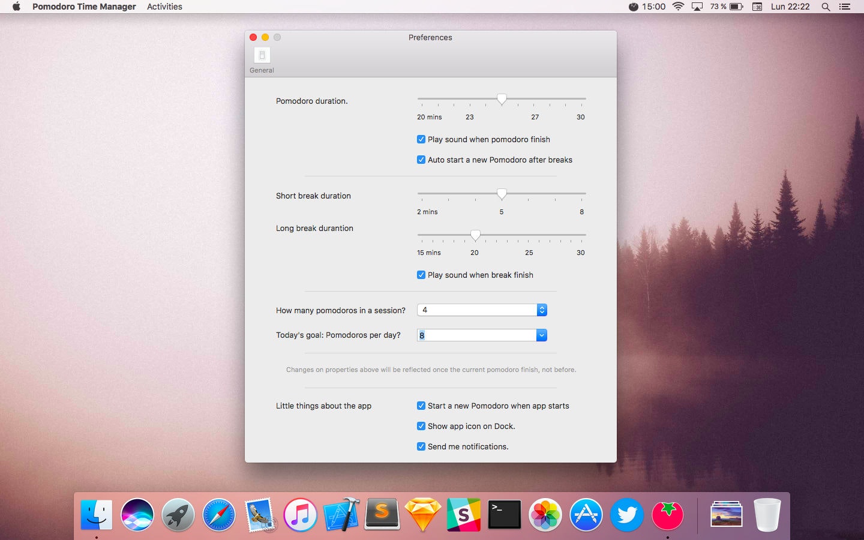Open Slack from the Dock
This screenshot has width=864, height=540.
[464, 515]
